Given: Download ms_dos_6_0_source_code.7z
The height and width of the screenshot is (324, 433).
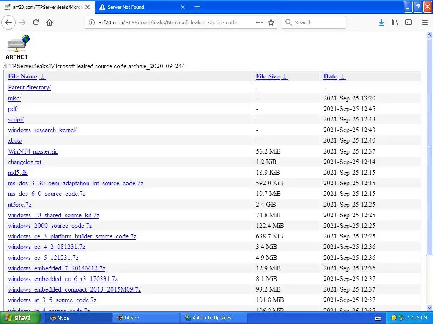Looking at the screenshot, I should 47,194.
